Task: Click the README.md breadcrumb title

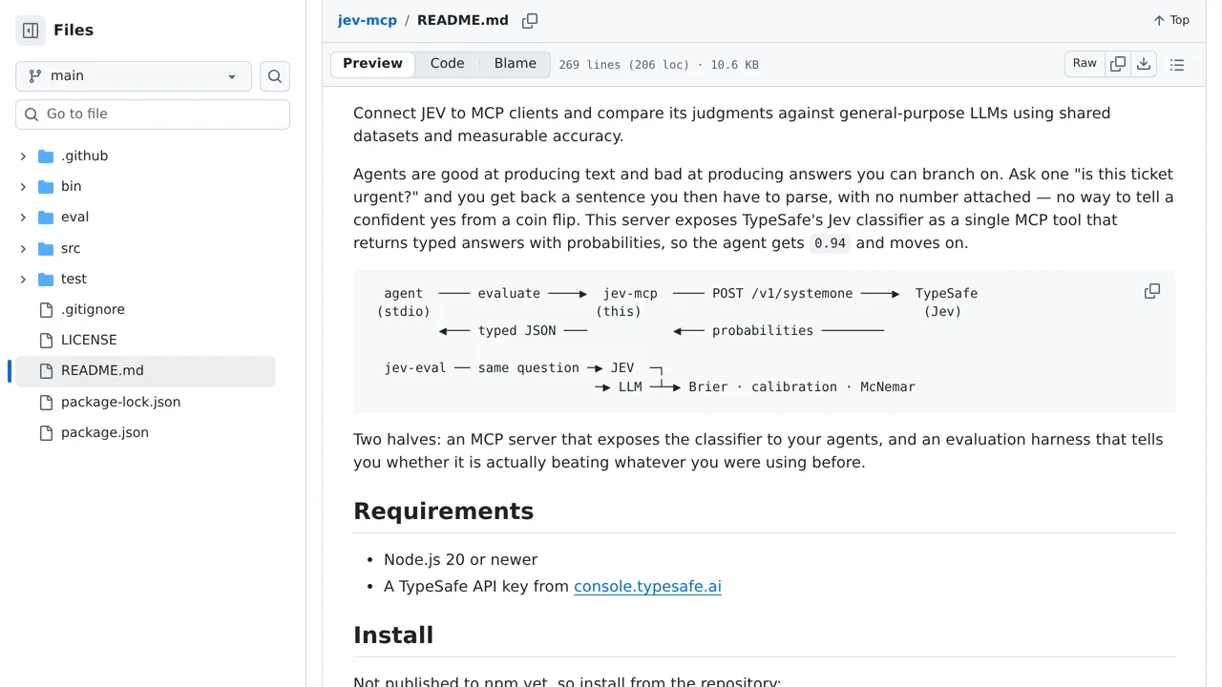Action: click(x=463, y=20)
